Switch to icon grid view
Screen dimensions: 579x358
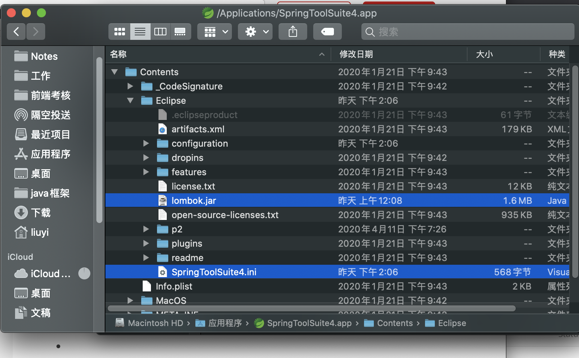pyautogui.click(x=120, y=32)
